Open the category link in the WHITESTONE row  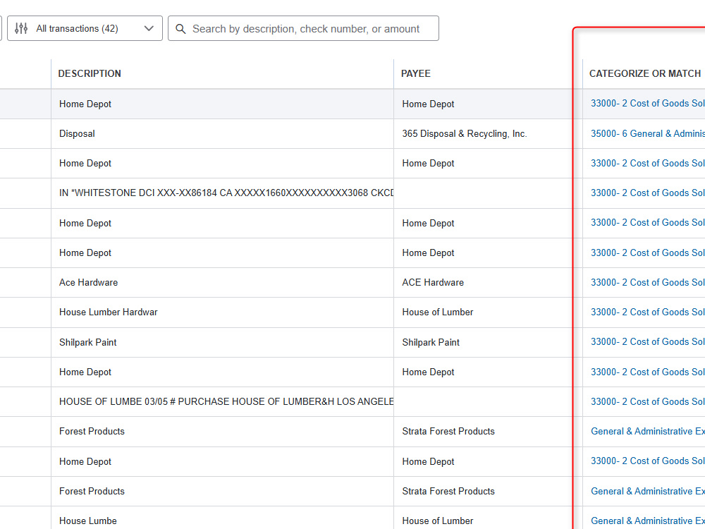[647, 193]
